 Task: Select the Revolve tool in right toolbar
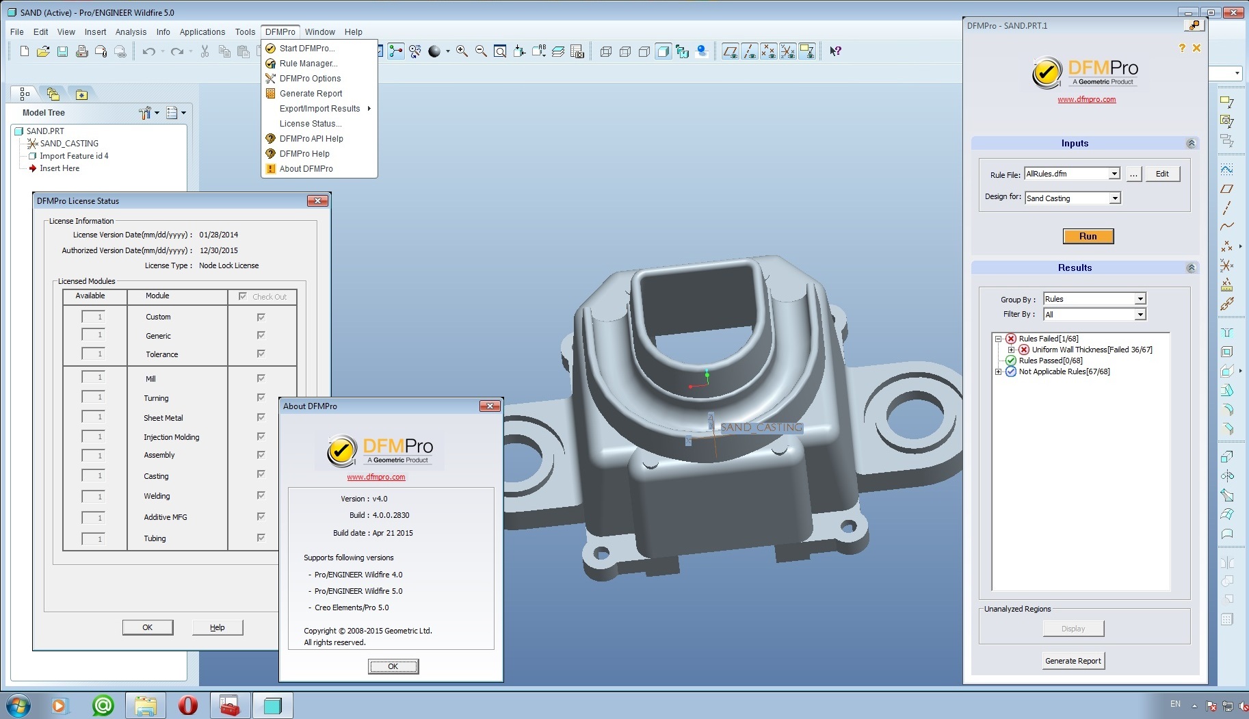(x=1227, y=475)
